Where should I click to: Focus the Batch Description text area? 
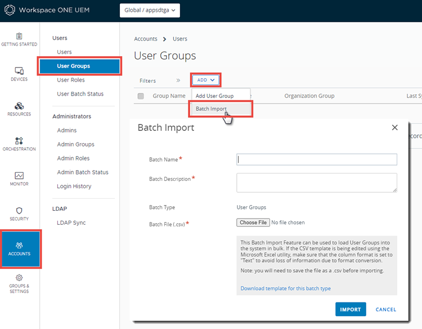[x=316, y=183]
